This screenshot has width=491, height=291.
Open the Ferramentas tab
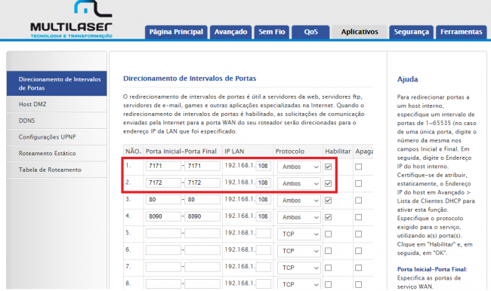tap(462, 32)
